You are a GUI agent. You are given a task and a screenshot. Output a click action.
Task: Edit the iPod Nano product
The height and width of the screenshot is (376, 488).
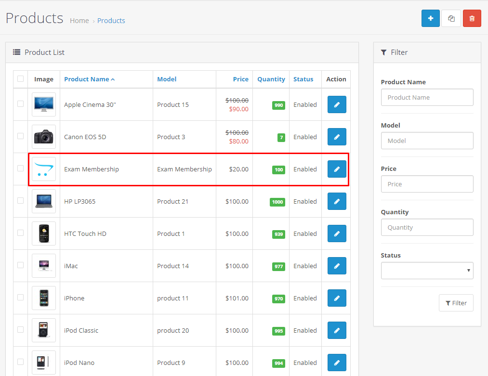[337, 363]
